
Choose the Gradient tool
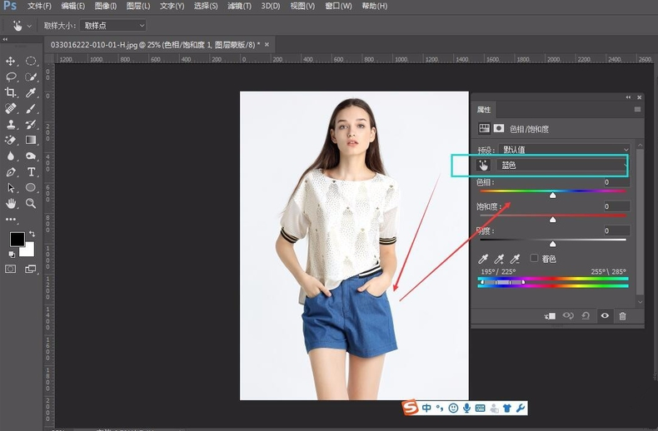(x=31, y=140)
